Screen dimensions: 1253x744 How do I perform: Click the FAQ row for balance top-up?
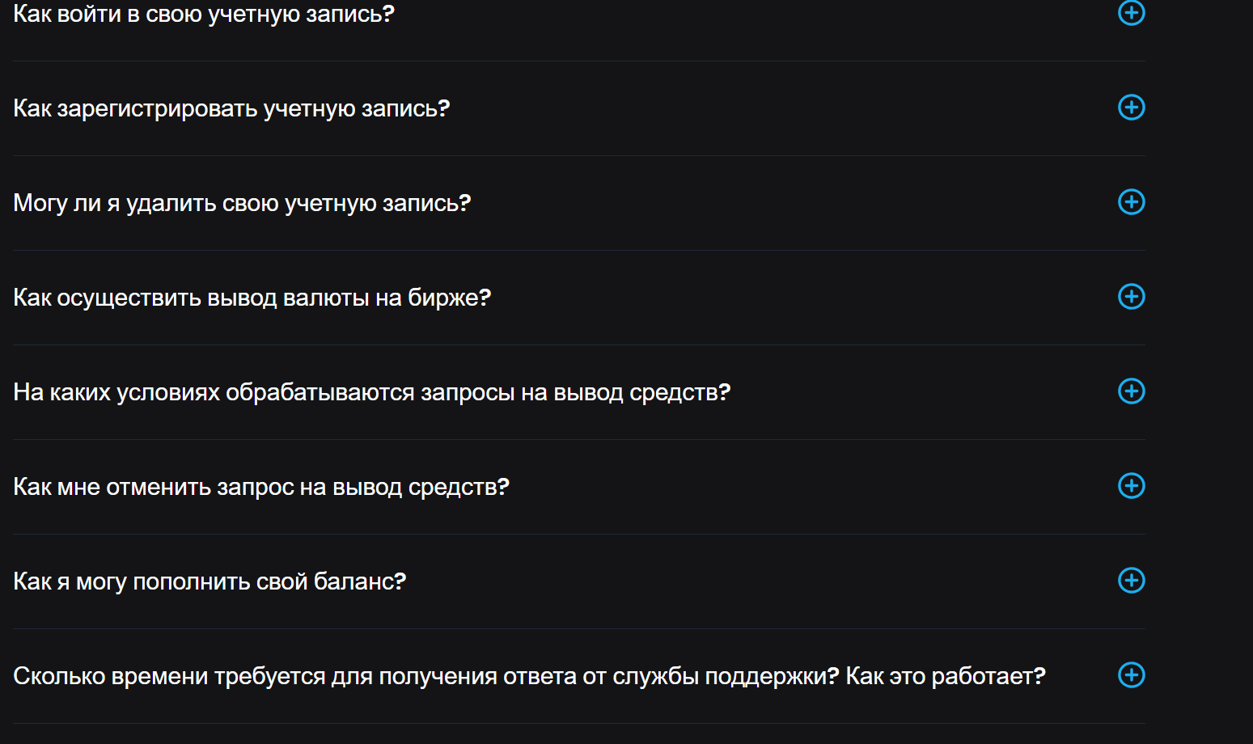tap(566, 581)
